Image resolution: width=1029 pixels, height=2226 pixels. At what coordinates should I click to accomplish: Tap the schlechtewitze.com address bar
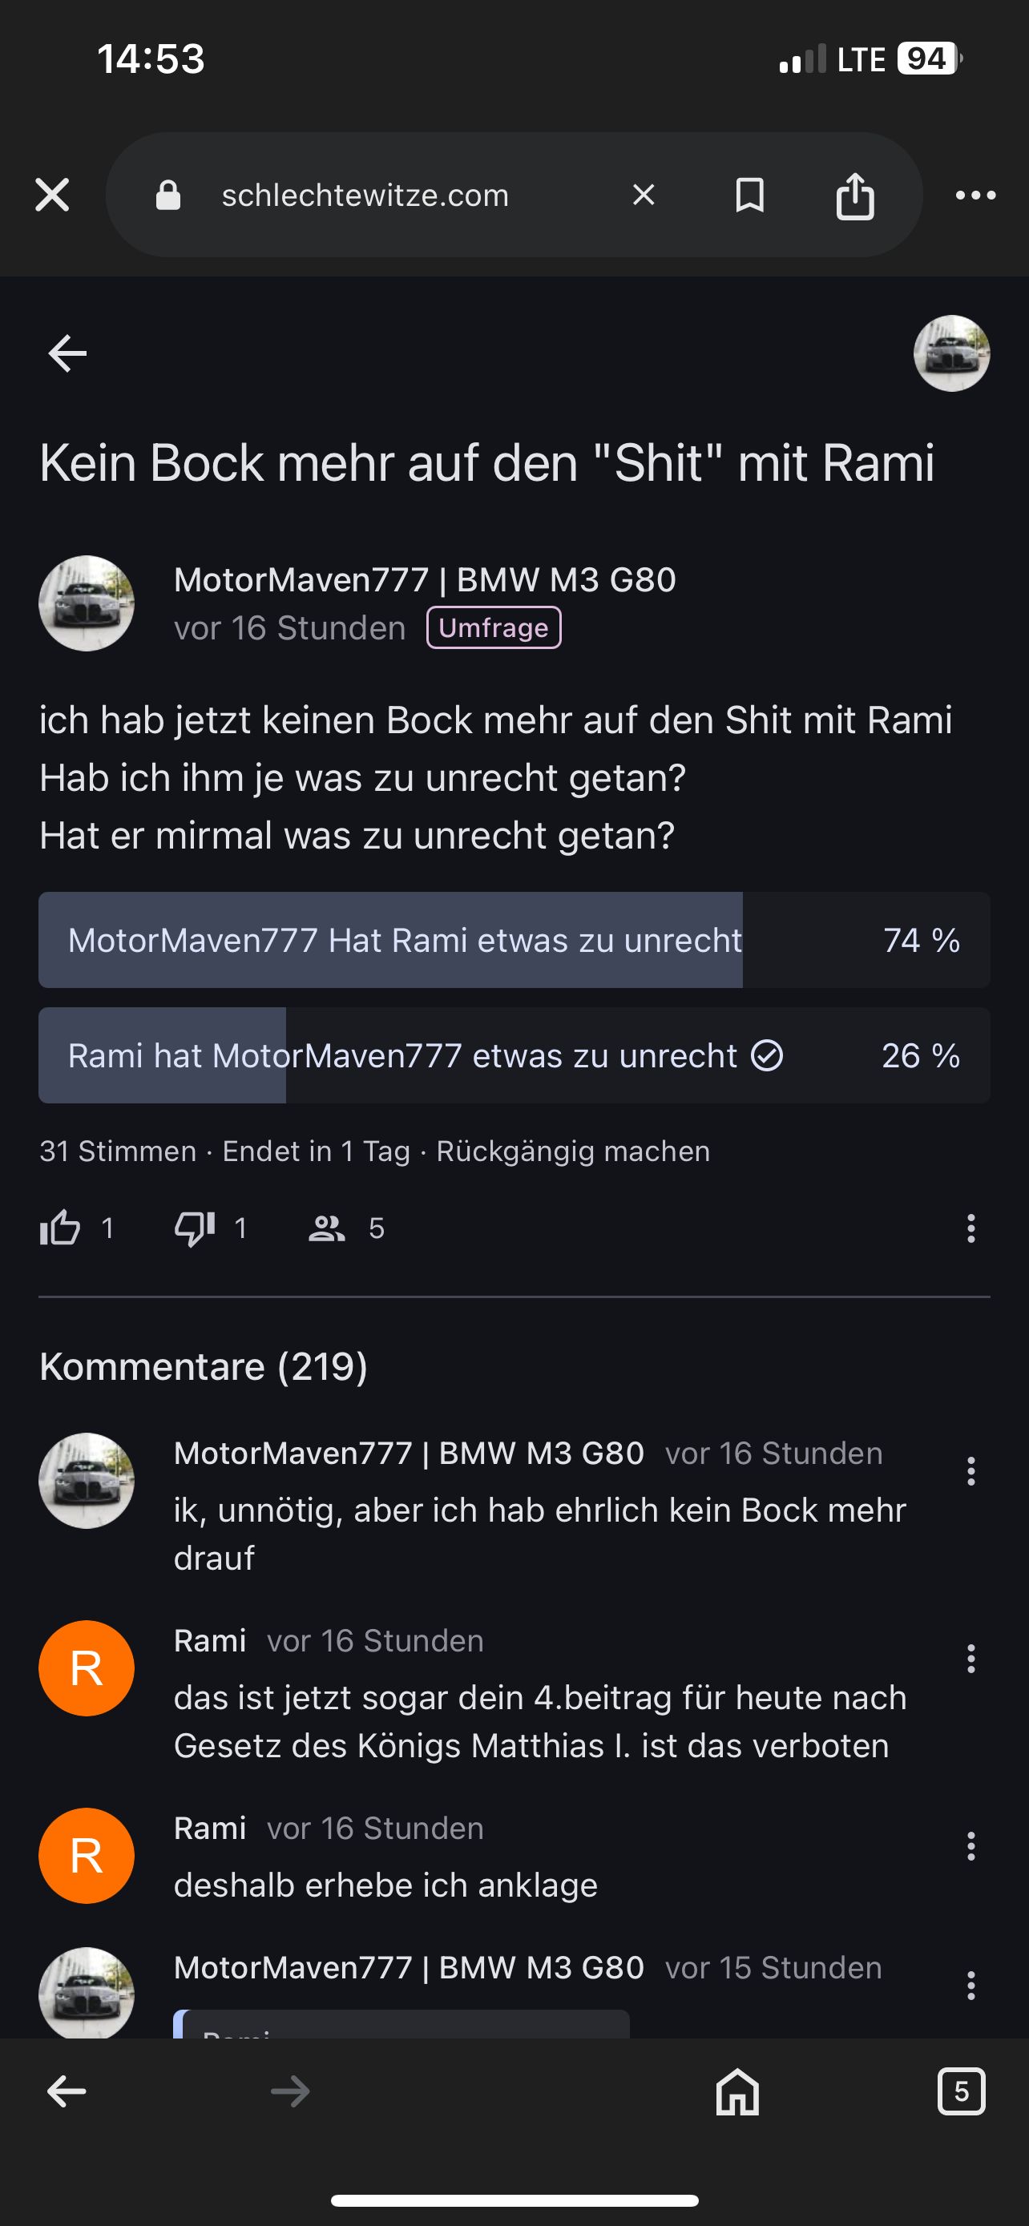click(365, 196)
